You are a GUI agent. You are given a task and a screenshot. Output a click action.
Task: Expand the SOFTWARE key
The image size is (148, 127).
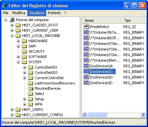coord(18,57)
